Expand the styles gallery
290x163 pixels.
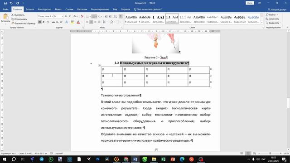[x=262, y=22]
